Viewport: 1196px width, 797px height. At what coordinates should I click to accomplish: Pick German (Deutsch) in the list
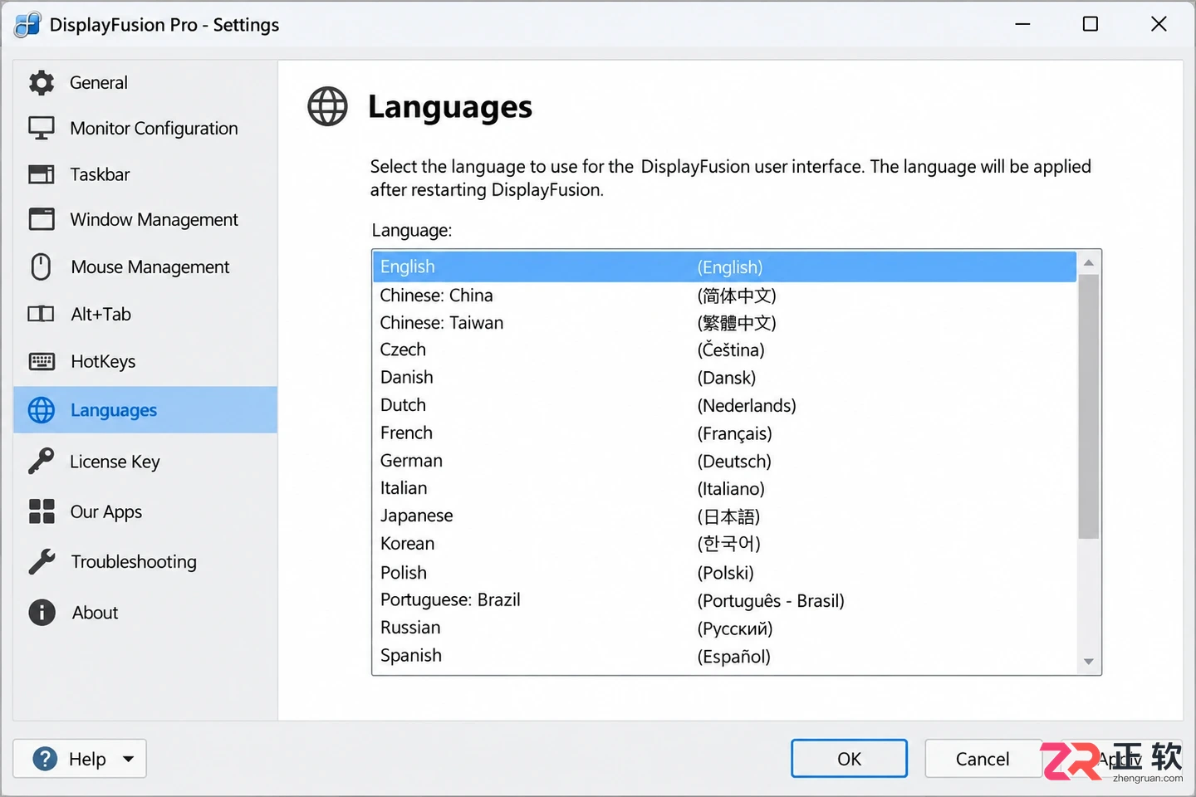[724, 461]
